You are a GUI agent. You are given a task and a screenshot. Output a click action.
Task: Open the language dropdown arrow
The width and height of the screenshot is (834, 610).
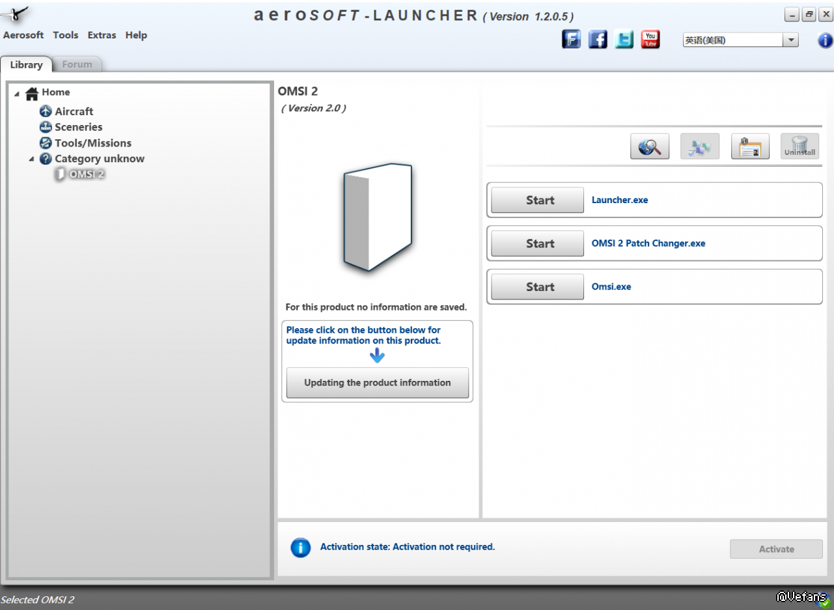(x=790, y=40)
